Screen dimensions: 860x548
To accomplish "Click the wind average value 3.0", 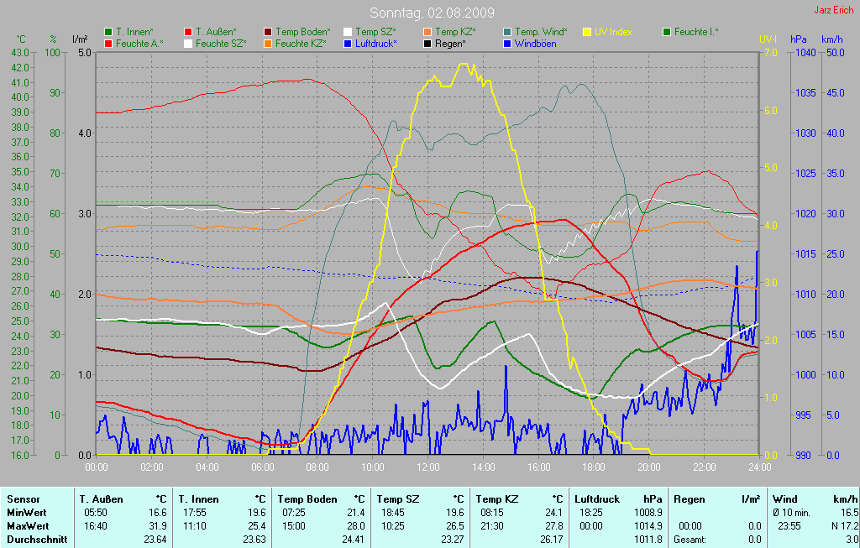I will pyautogui.click(x=852, y=540).
